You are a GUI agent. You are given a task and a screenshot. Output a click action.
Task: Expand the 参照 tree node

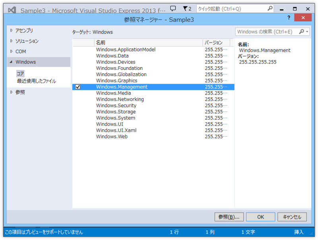point(12,92)
